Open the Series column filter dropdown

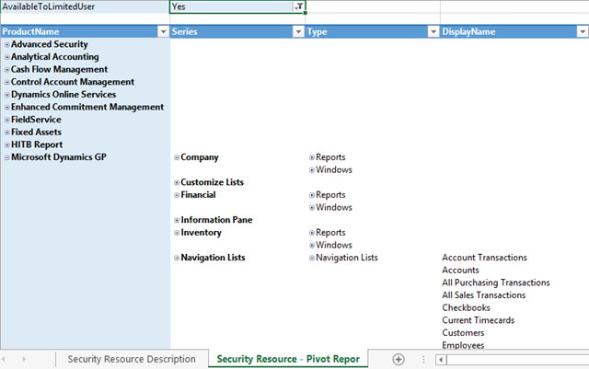point(298,32)
